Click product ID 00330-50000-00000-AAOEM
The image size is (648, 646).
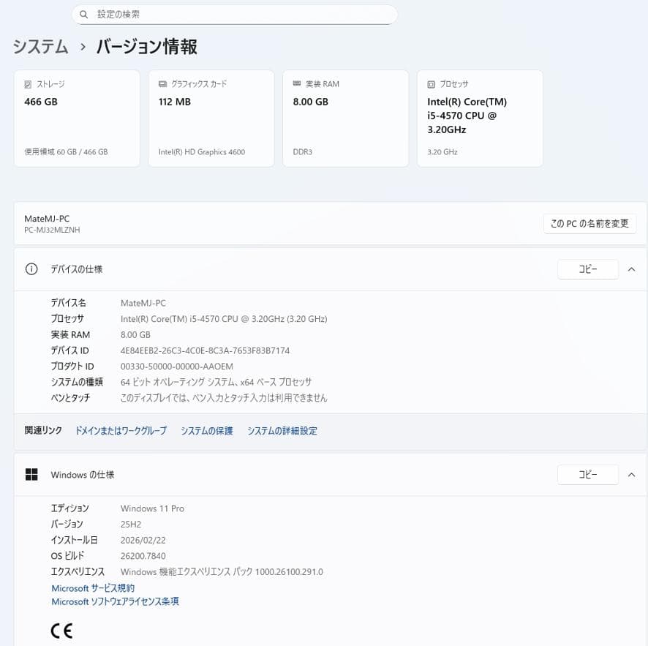[x=177, y=367]
